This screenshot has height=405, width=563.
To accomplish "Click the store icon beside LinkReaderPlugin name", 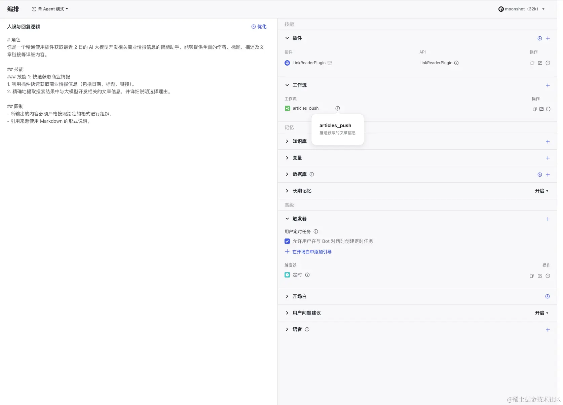I will pos(330,63).
